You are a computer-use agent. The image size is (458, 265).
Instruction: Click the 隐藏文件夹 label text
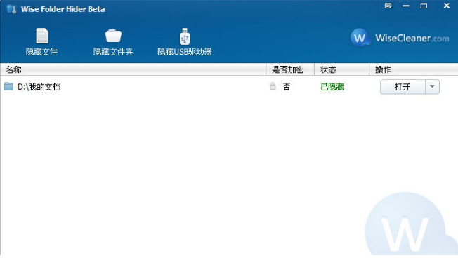(113, 52)
